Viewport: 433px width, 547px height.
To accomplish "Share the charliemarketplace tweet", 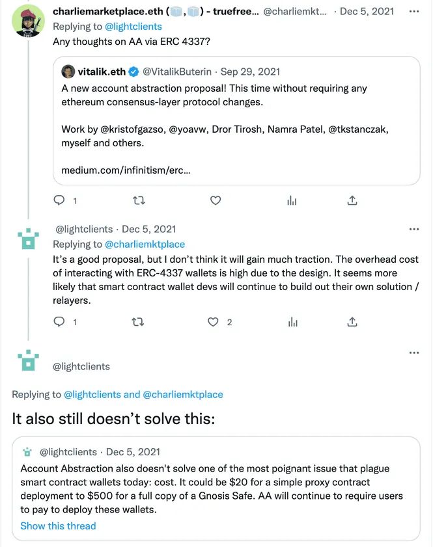I will click(352, 200).
